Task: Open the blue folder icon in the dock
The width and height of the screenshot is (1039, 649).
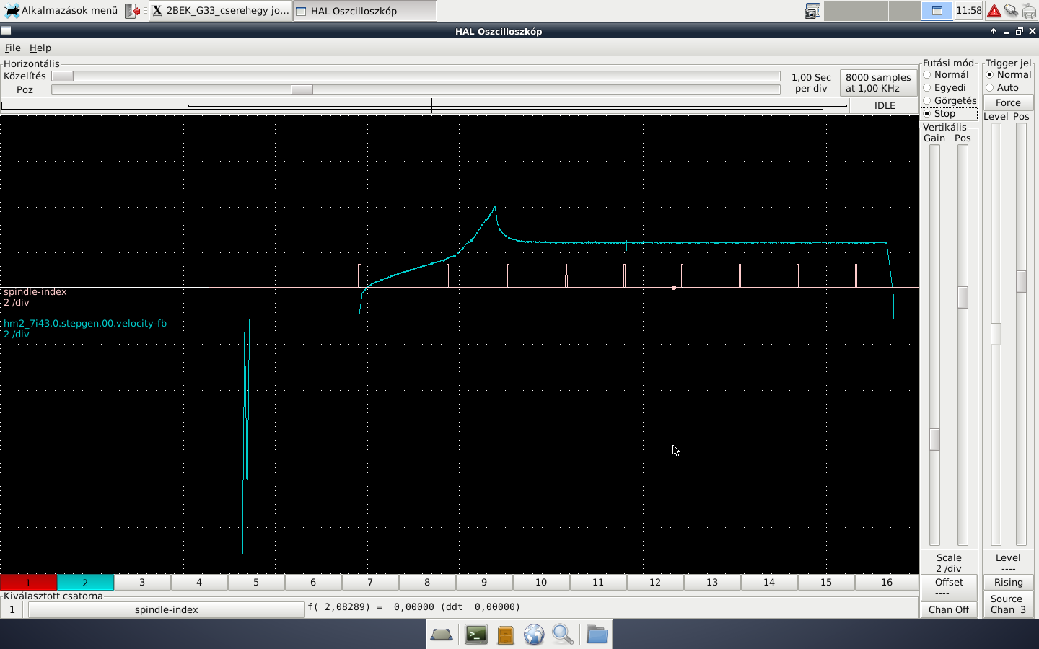Action: click(597, 635)
